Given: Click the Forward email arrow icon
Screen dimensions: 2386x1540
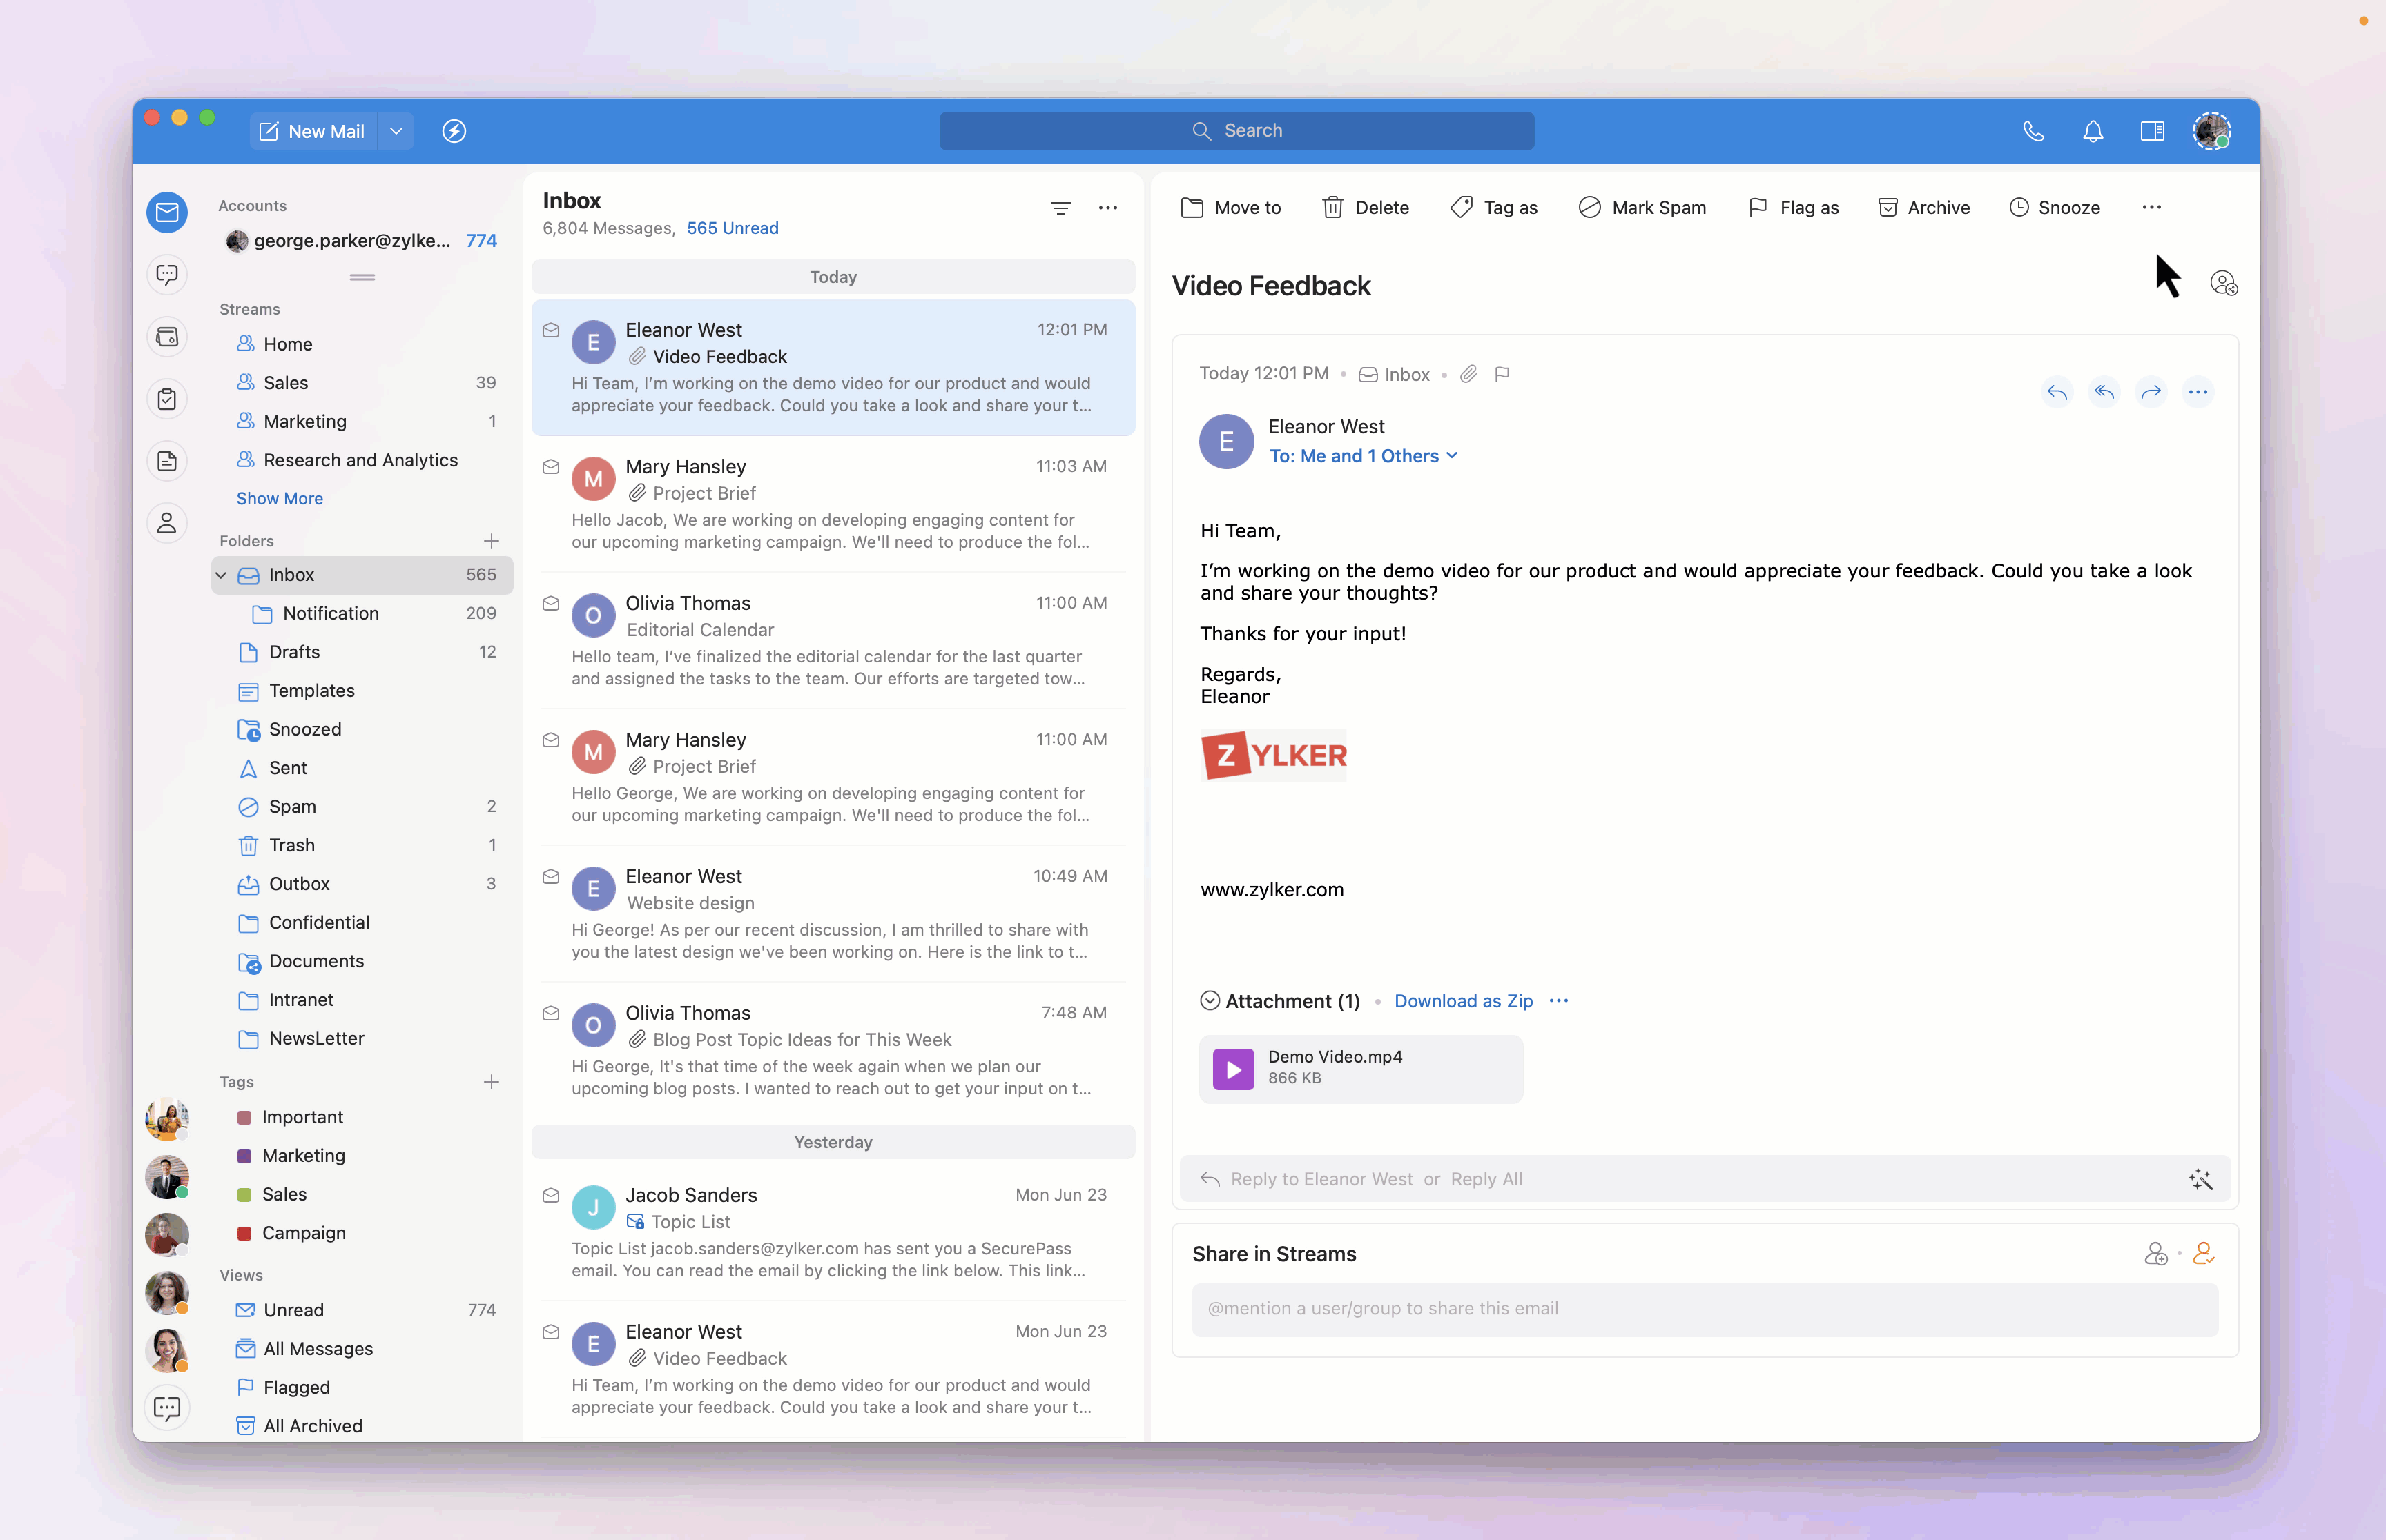Looking at the screenshot, I should (2151, 392).
